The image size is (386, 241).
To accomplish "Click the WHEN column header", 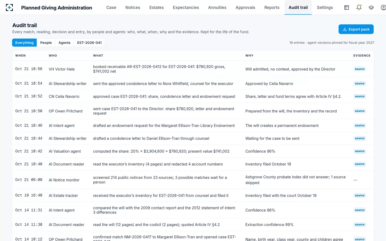I will pyautogui.click(x=20, y=55).
